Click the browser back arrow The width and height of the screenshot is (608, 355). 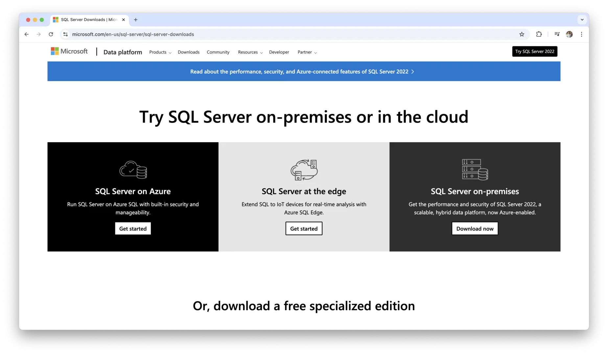pos(27,34)
